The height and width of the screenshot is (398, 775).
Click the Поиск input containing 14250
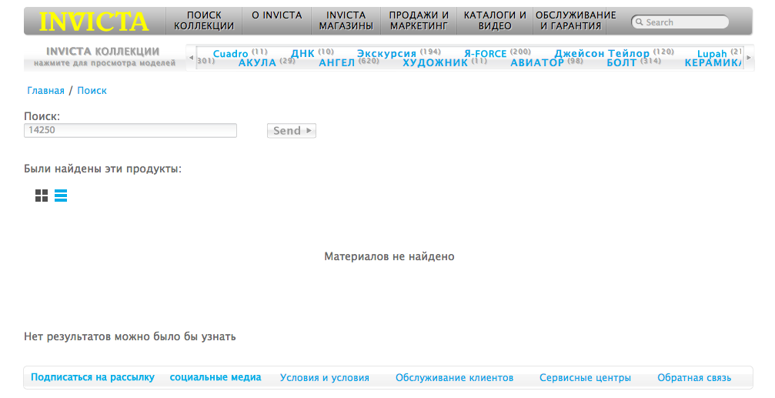pyautogui.click(x=130, y=131)
